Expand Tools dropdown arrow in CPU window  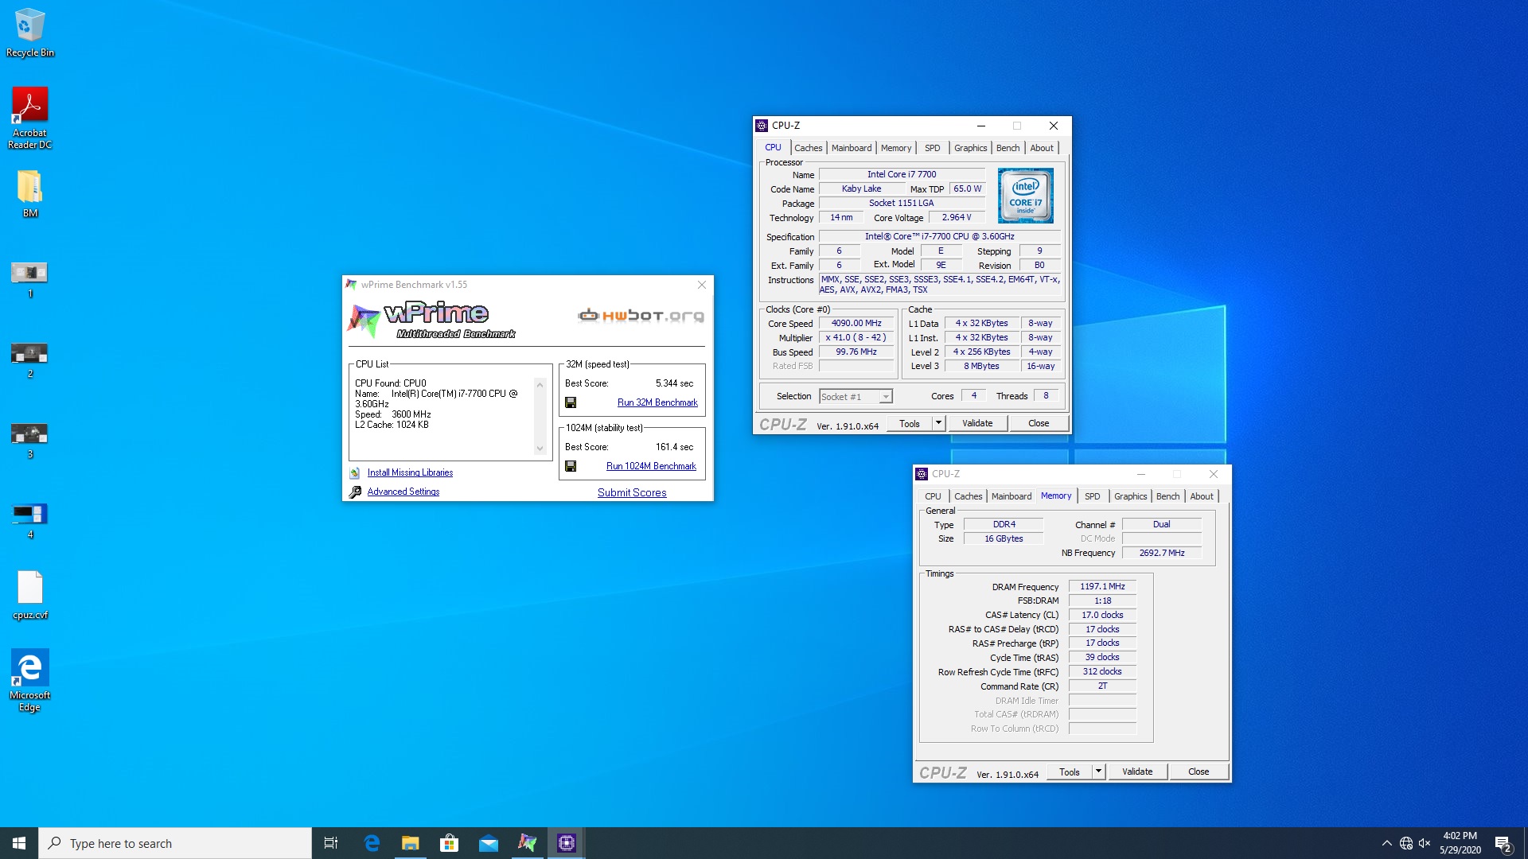(x=938, y=423)
